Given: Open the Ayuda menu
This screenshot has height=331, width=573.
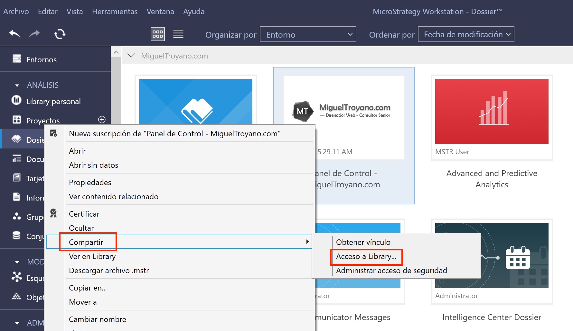Looking at the screenshot, I should [194, 12].
